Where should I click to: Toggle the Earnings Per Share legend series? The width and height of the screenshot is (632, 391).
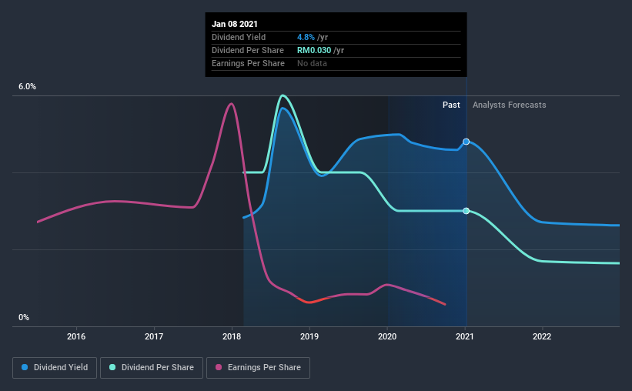click(x=258, y=368)
